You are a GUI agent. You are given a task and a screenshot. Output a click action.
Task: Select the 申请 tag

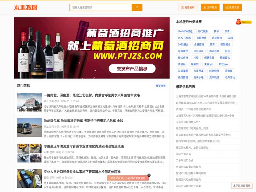pyautogui.click(x=227, y=31)
